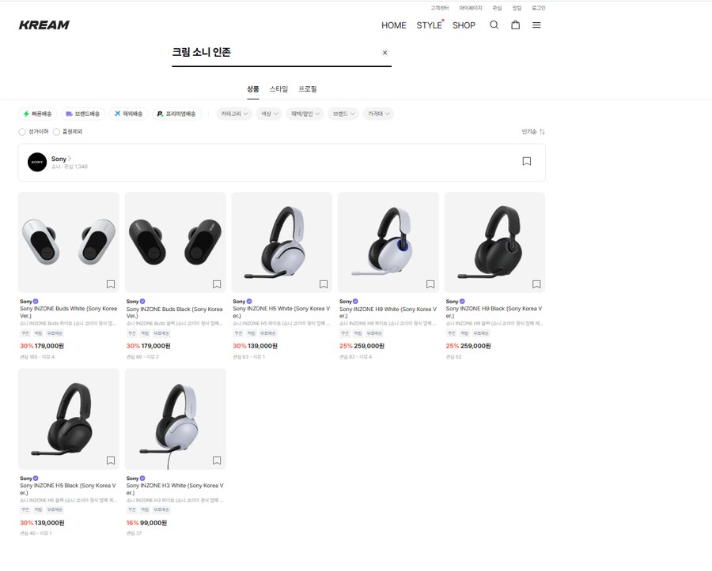Bookmark Sony INZONE Buds Black

(217, 284)
